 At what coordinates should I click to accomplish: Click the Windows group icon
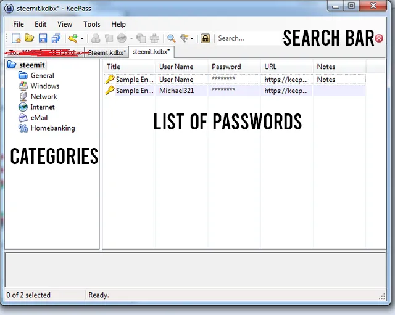pos(23,86)
